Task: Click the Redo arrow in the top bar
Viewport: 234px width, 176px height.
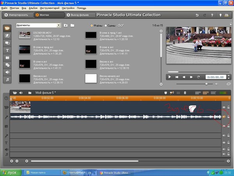Action: click(x=205, y=15)
